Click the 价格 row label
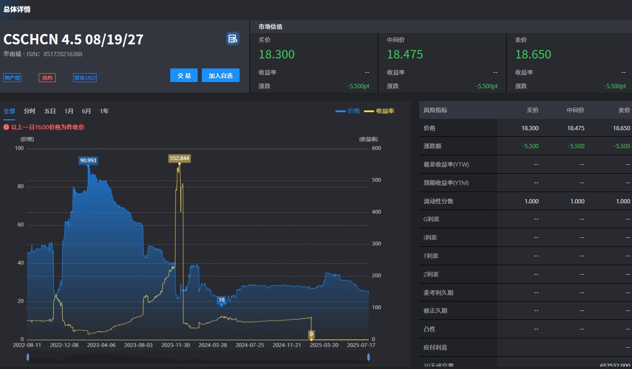 tap(430, 128)
